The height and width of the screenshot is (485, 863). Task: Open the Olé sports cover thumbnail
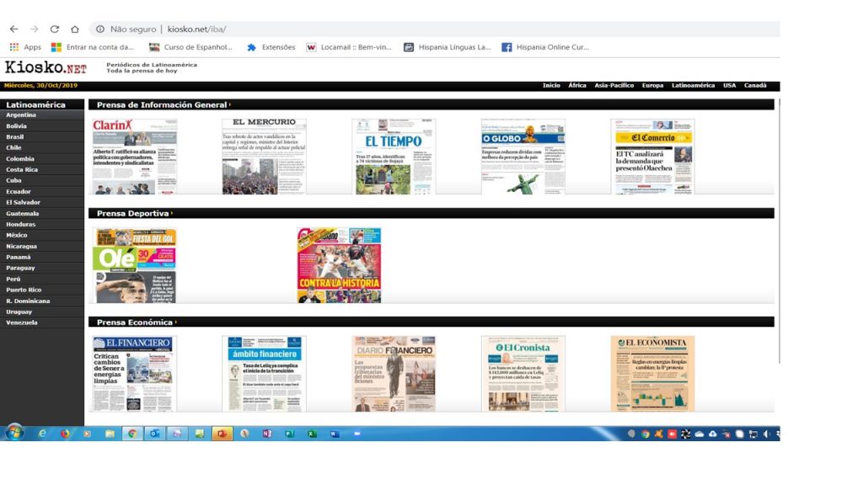click(x=135, y=265)
